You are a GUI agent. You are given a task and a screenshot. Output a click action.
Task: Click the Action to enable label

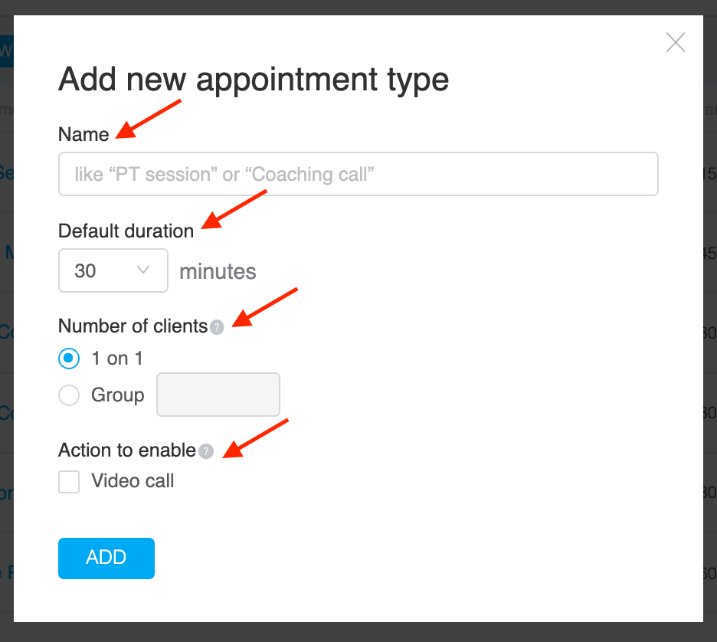[x=127, y=450]
